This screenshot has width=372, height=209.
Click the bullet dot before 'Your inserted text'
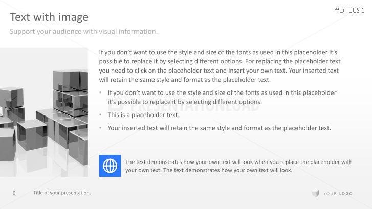coord(101,128)
